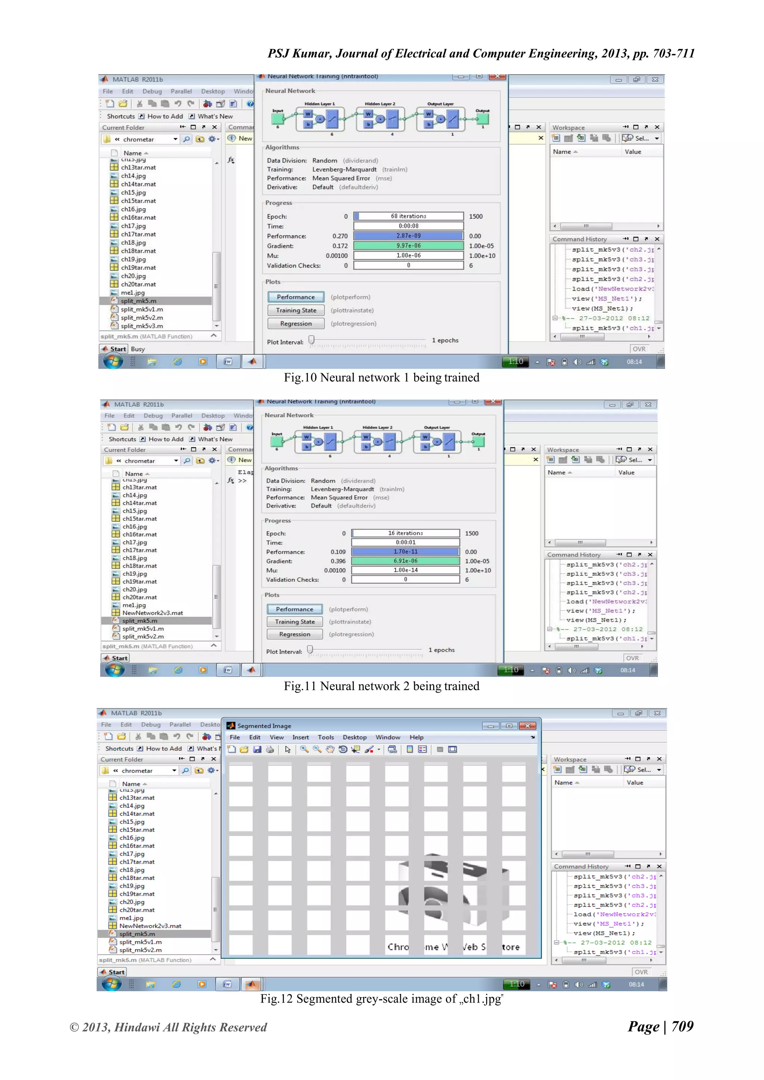Click the Command History horizontal scrollbar in Fig.12
This screenshot has height=1080, width=764.
pos(584,961)
